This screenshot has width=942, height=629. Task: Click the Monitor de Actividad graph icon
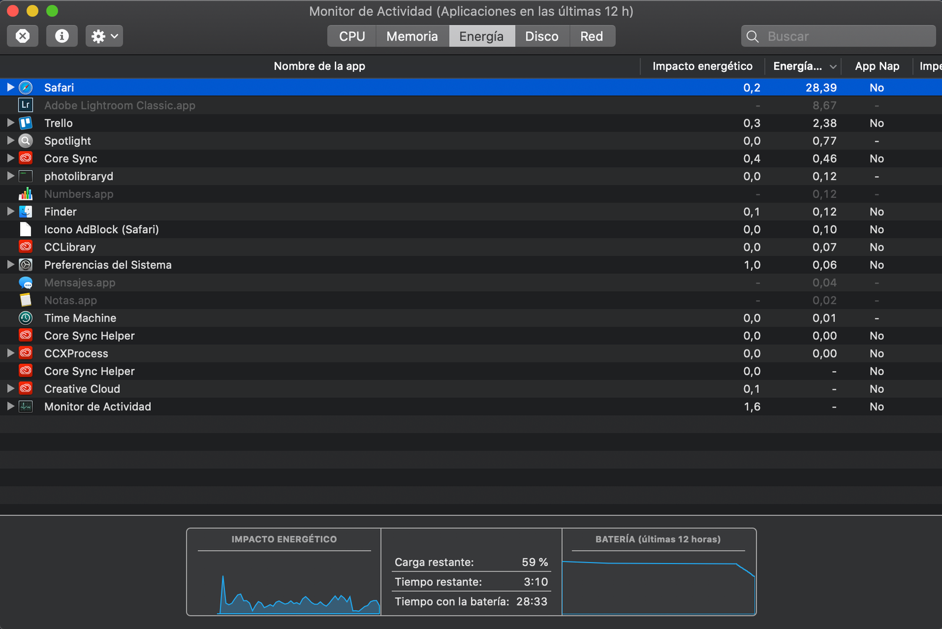click(x=25, y=406)
